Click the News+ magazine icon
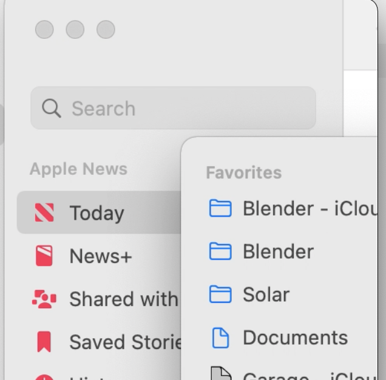This screenshot has height=380, width=386. coord(44,256)
